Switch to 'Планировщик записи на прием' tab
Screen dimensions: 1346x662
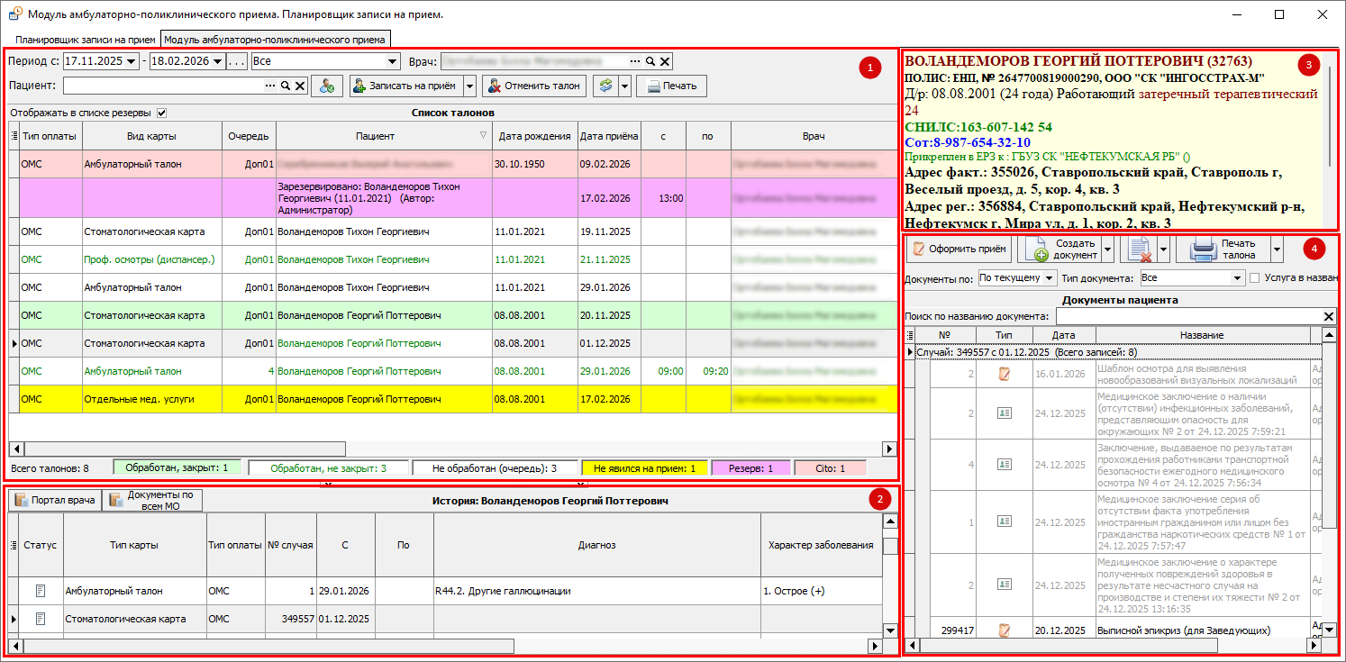click(x=86, y=40)
